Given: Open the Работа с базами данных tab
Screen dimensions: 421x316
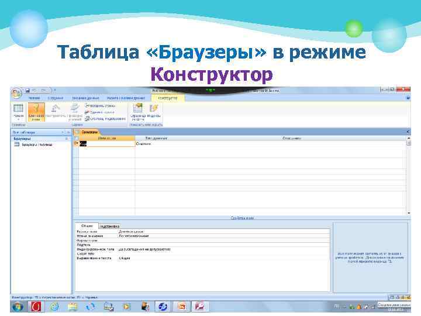Looking at the screenshot, I should pos(126,98).
